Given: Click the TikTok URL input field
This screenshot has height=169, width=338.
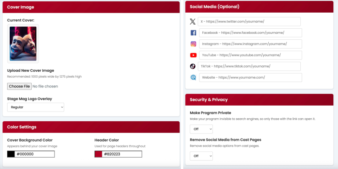Looking at the screenshot, I should coord(249,66).
